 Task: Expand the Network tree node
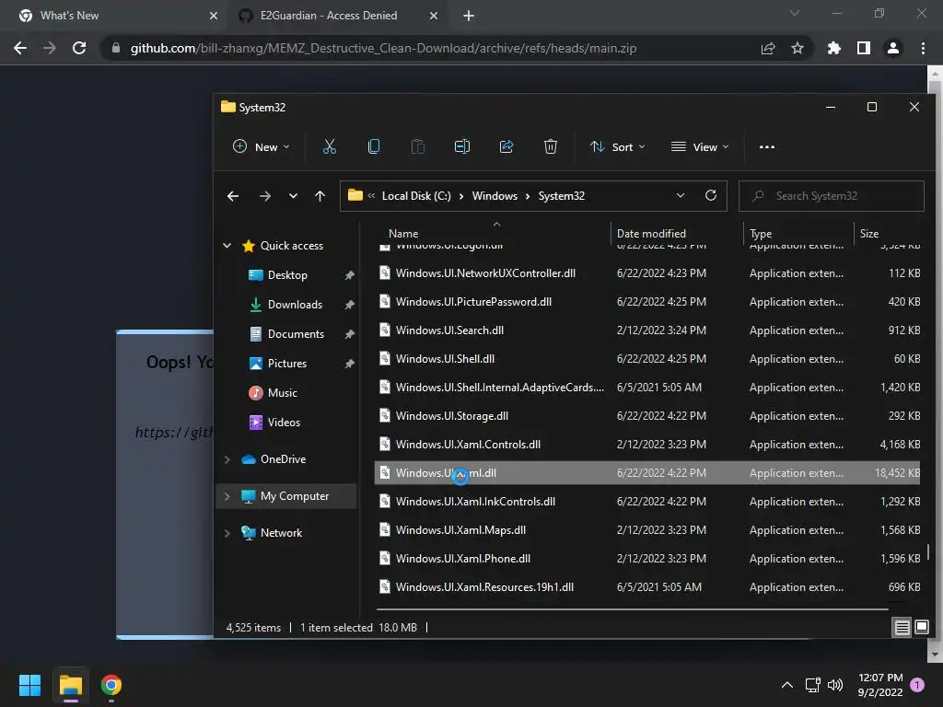click(x=227, y=533)
